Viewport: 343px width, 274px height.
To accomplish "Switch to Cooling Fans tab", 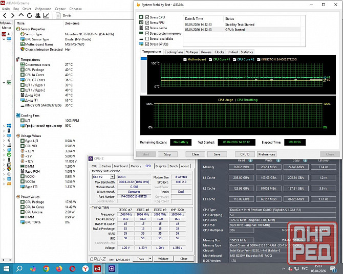I will click(x=174, y=52).
